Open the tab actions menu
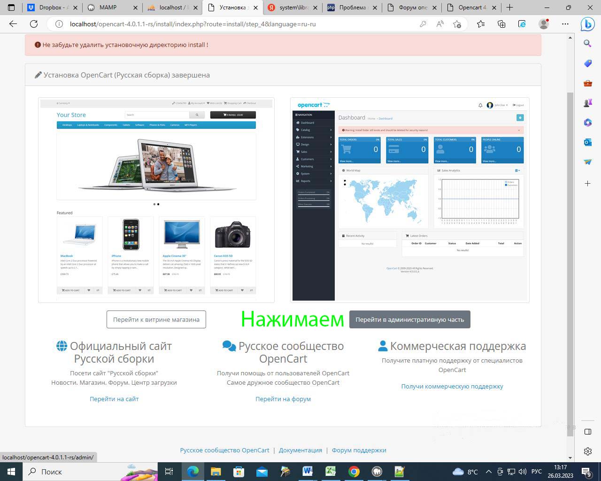 (11, 8)
